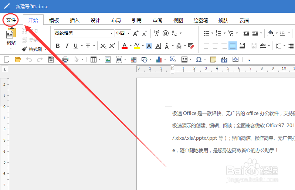
Task: Click the decrease indent icon
Action: pos(246,33)
